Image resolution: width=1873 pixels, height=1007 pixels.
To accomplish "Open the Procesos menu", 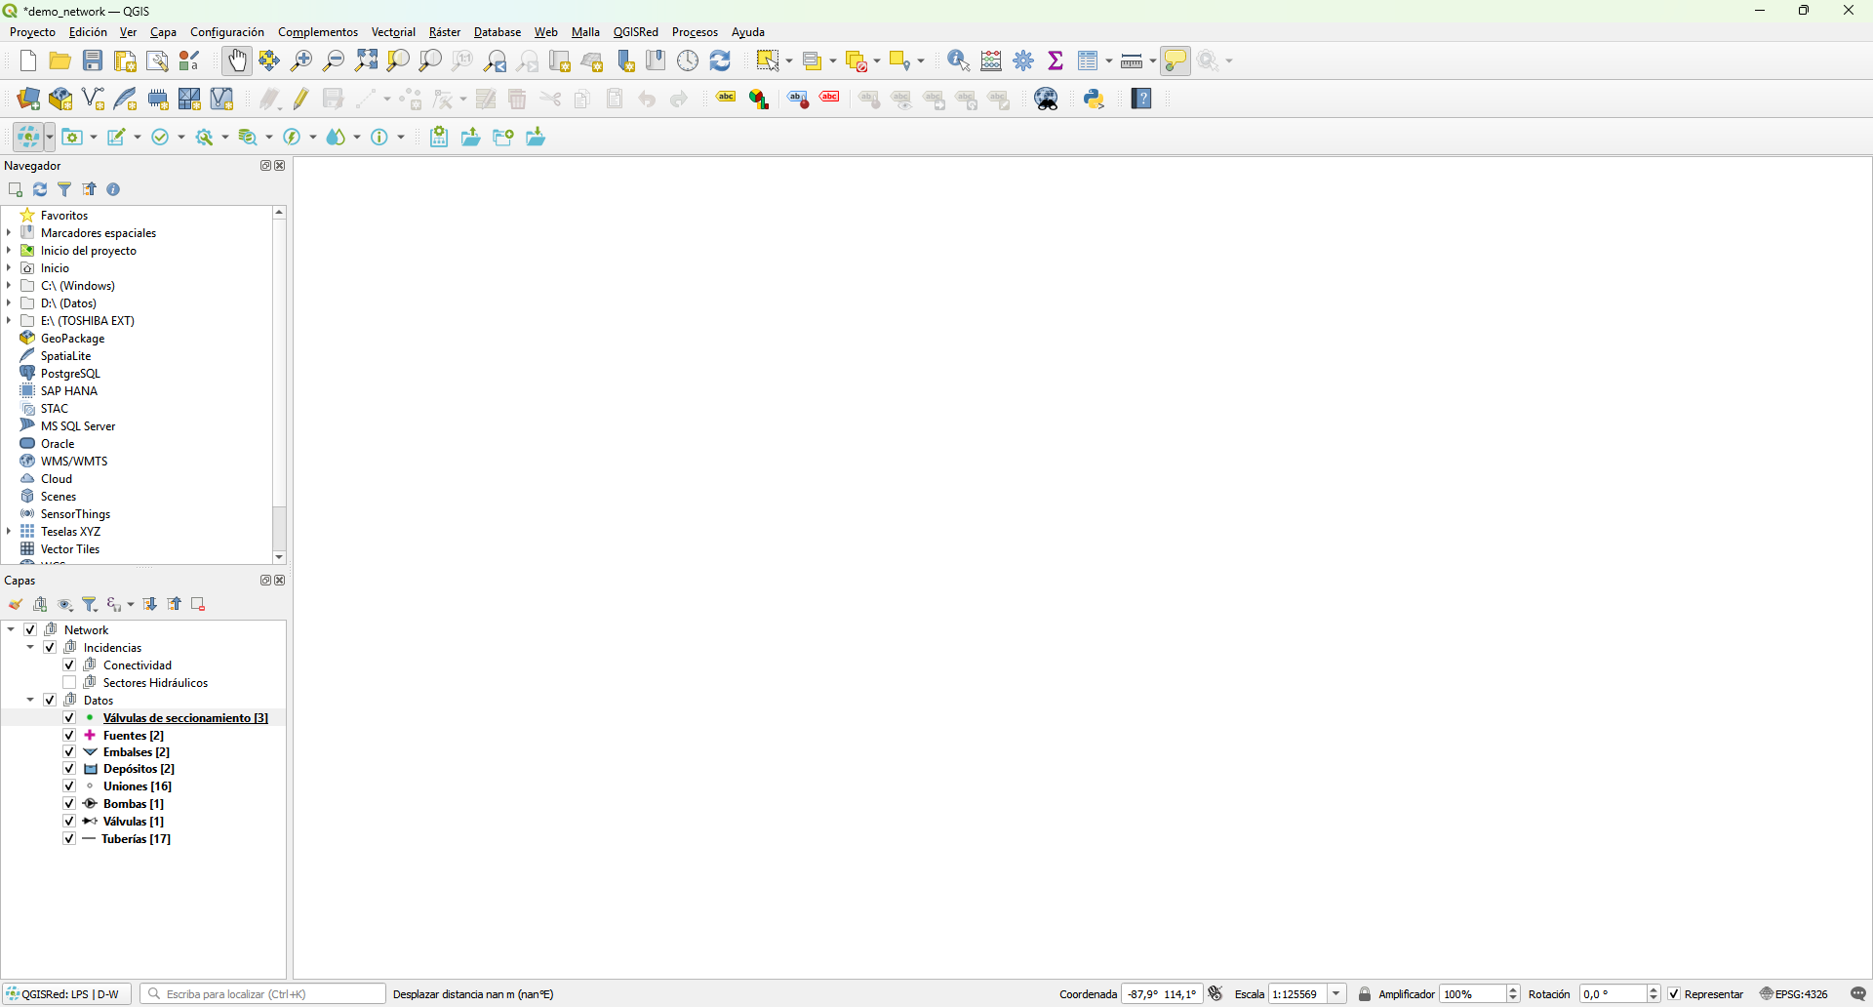I will click(x=695, y=32).
